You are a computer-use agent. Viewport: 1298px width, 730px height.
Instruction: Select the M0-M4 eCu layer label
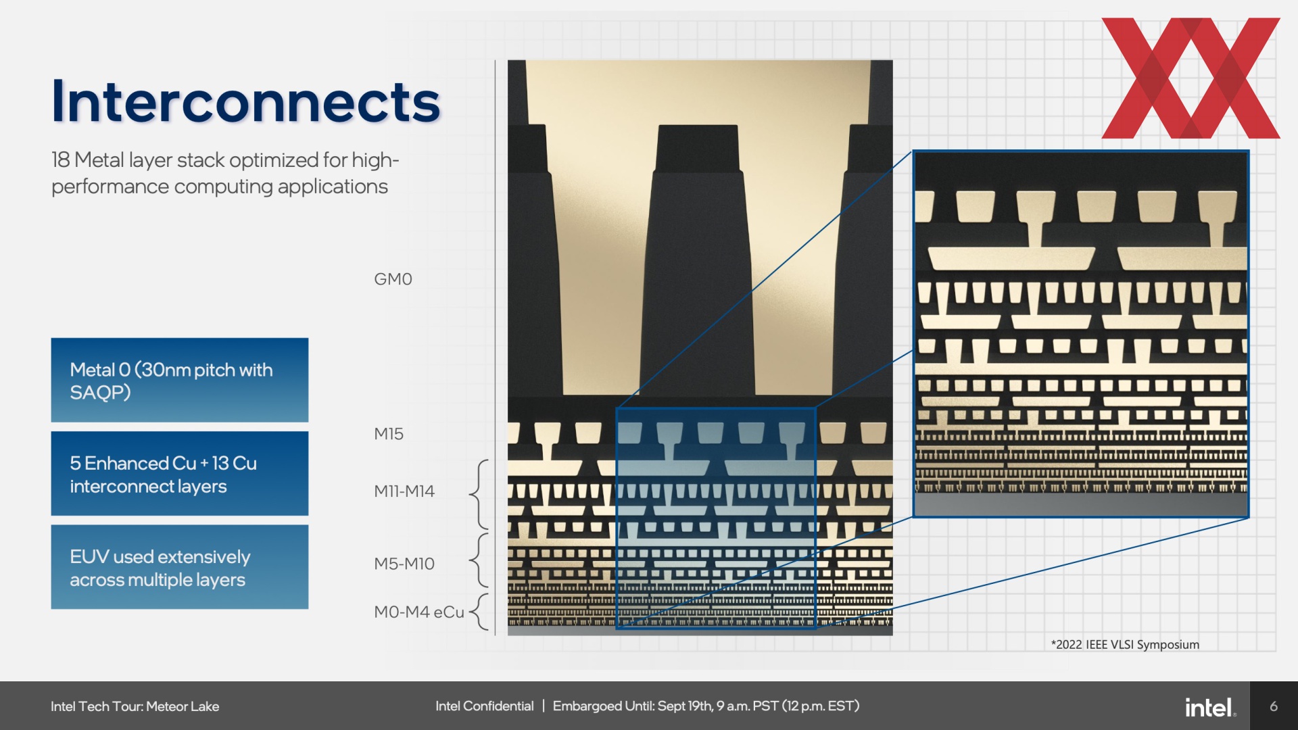(419, 612)
